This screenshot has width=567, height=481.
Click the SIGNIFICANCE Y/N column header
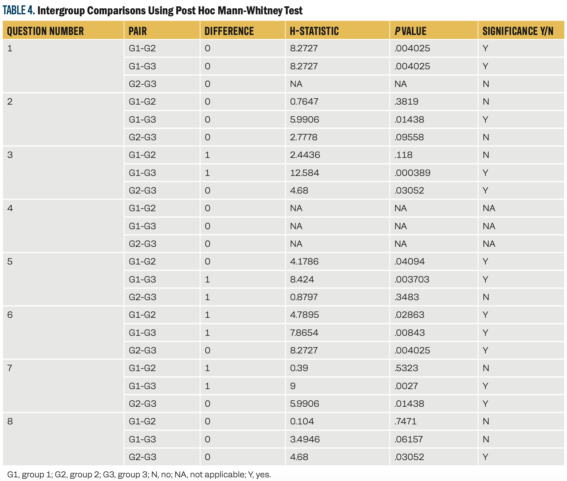pos(518,31)
